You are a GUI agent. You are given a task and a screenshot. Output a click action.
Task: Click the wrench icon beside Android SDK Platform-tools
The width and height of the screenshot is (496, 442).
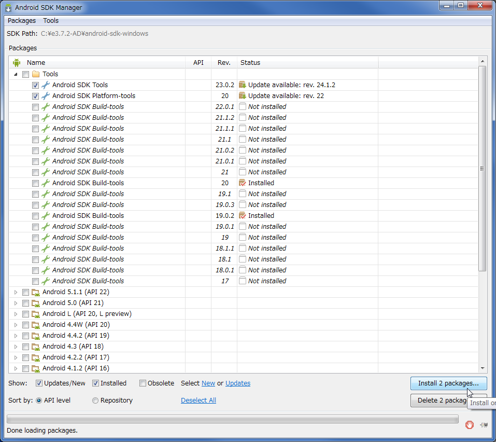click(x=46, y=95)
